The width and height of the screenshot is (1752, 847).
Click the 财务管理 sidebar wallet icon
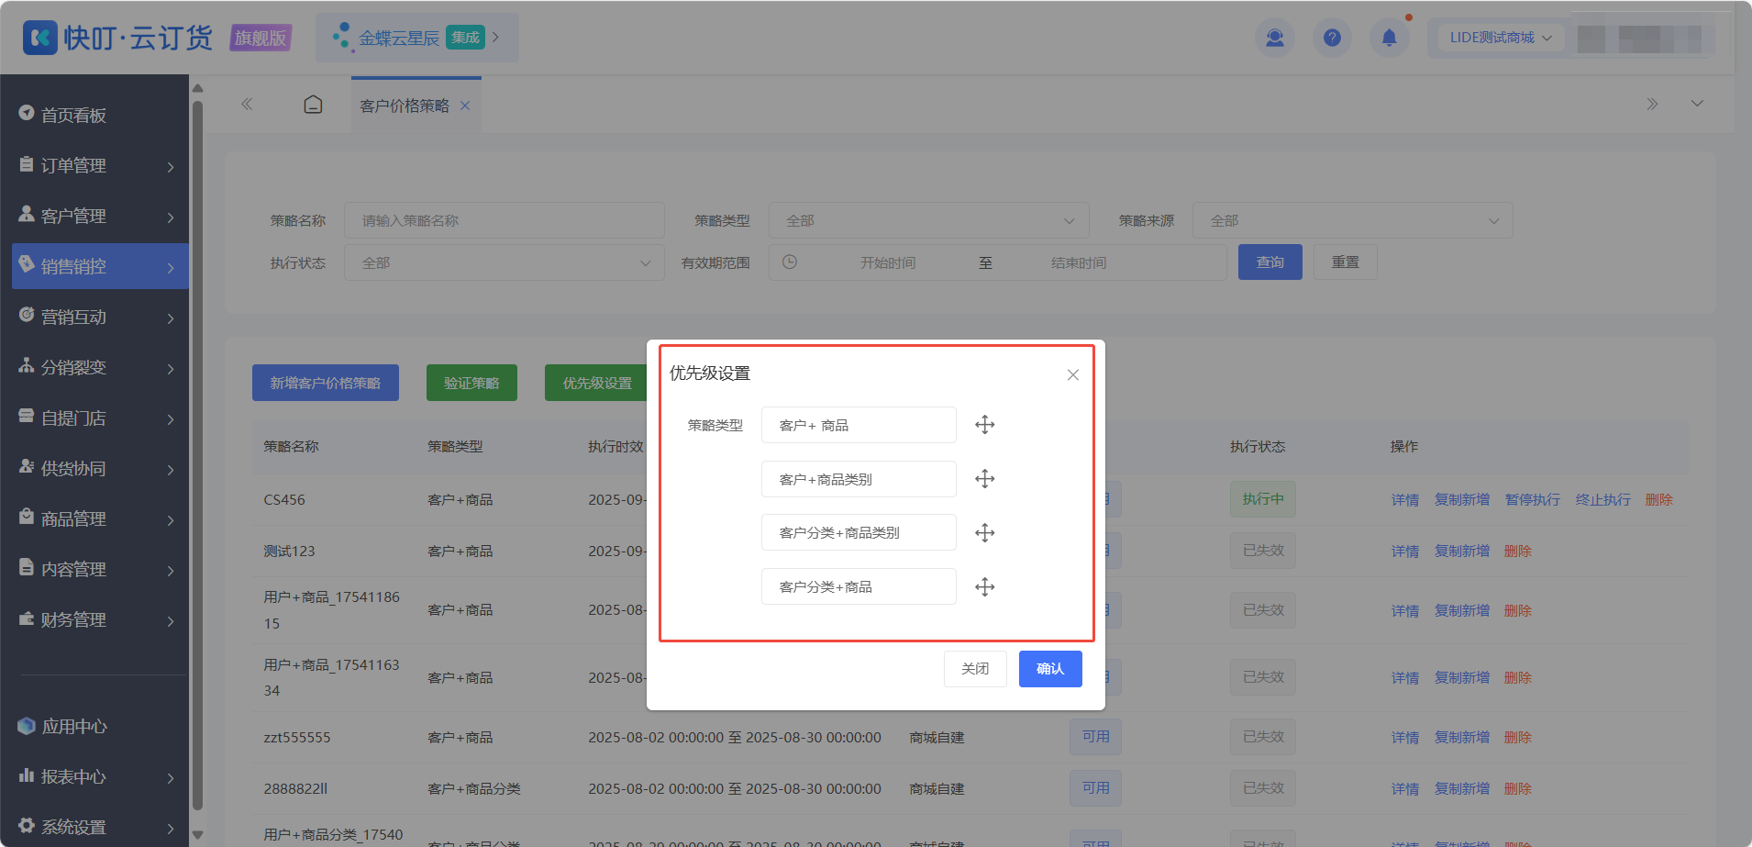coord(27,619)
